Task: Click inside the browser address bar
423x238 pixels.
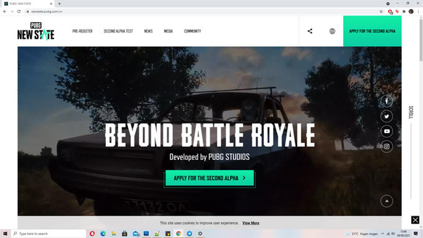Action: pyautogui.click(x=99, y=11)
